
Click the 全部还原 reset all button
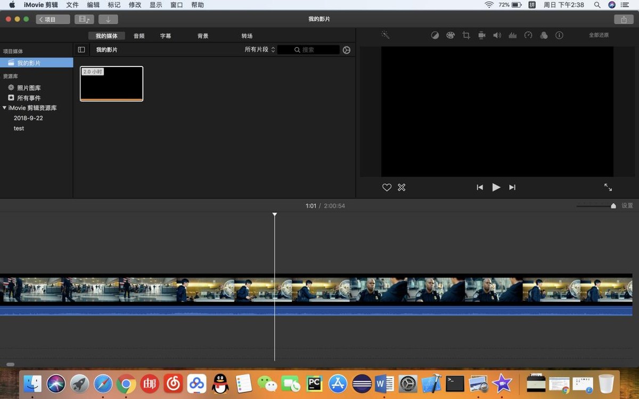[599, 35]
